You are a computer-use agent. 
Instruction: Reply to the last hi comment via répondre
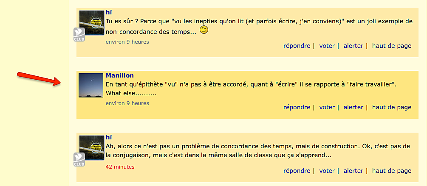pos(297,171)
